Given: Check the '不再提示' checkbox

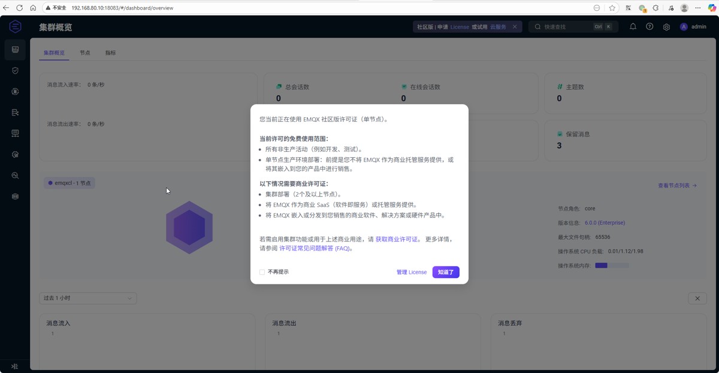Looking at the screenshot, I should coord(262,272).
